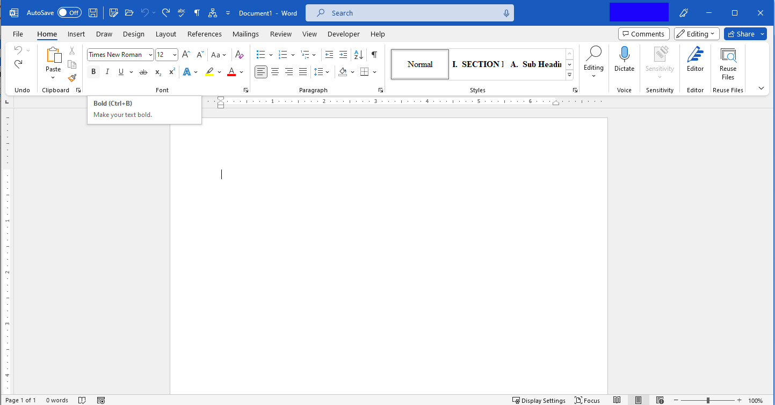
Task: Open the text highlight color dropdown
Action: 219,71
